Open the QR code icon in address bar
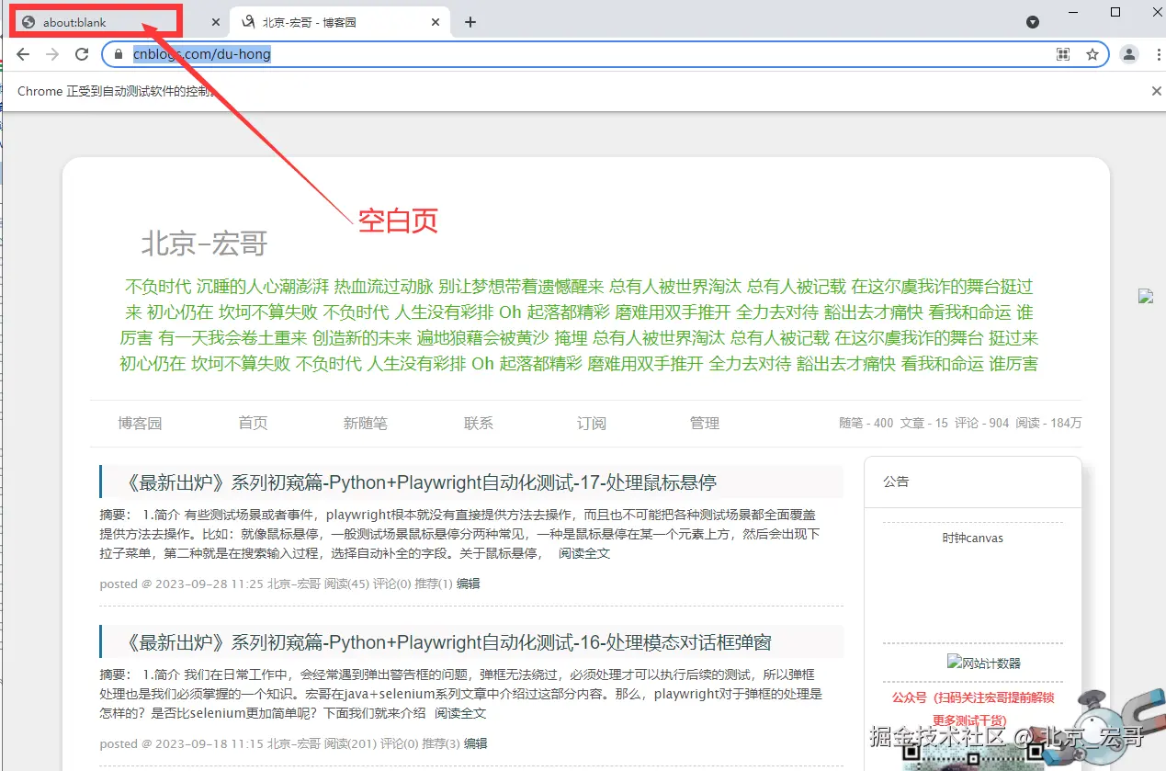This screenshot has width=1166, height=771. tap(1063, 54)
